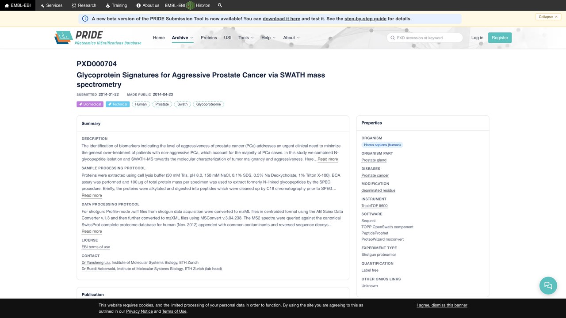Select the Human keyword tag

[141, 104]
